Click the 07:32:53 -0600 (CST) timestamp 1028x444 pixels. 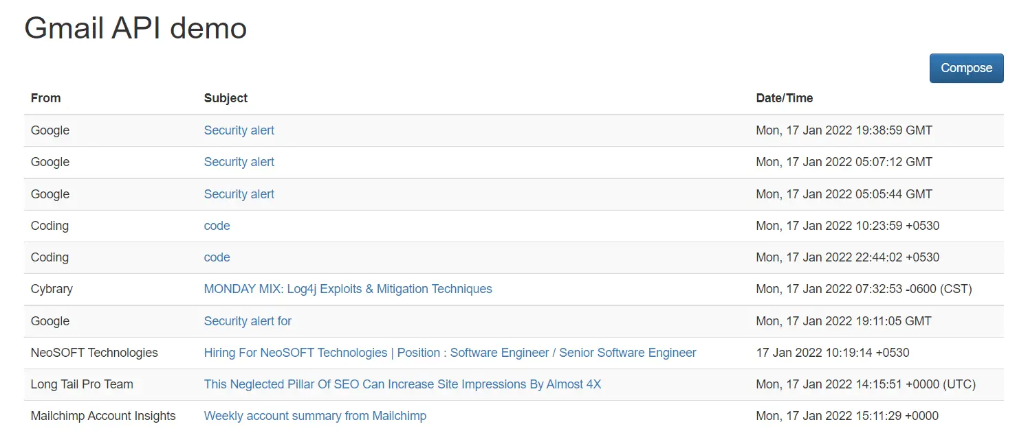coord(864,289)
